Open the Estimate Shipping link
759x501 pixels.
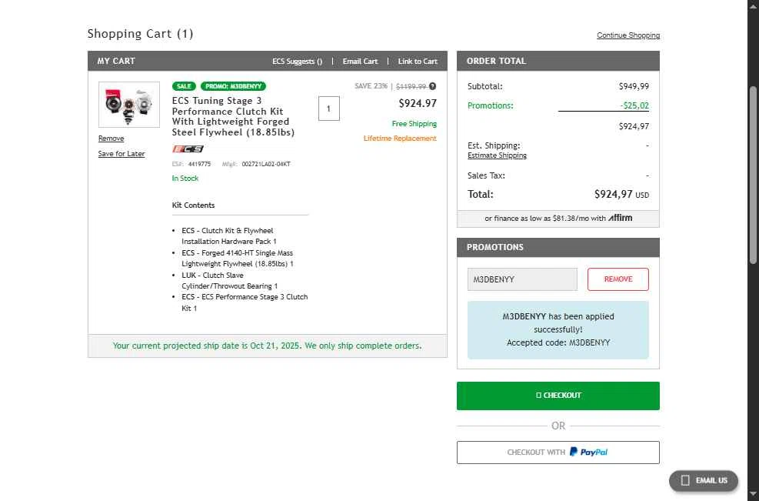(497, 155)
